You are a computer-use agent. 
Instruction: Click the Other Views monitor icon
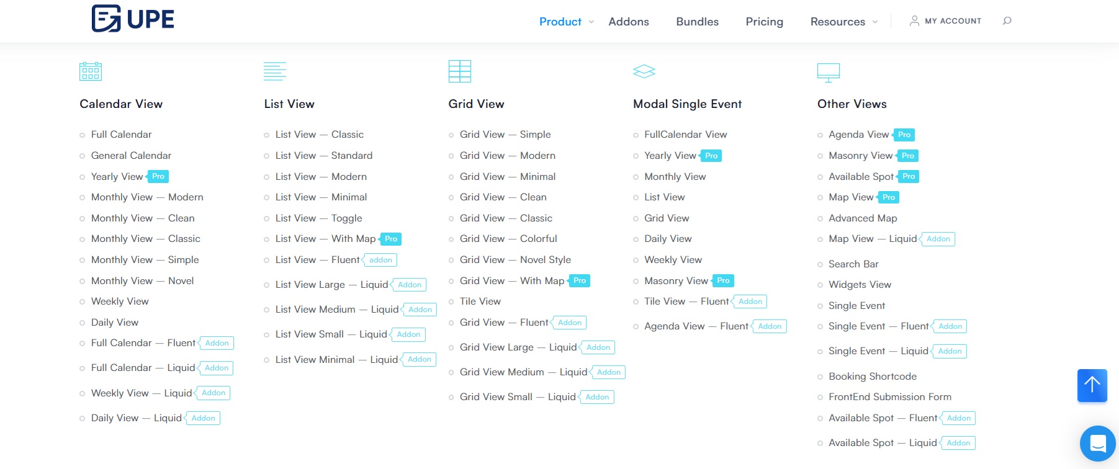coord(829,72)
